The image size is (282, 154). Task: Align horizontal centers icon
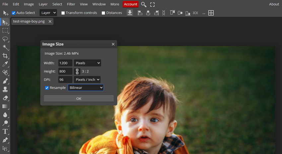tap(148, 13)
